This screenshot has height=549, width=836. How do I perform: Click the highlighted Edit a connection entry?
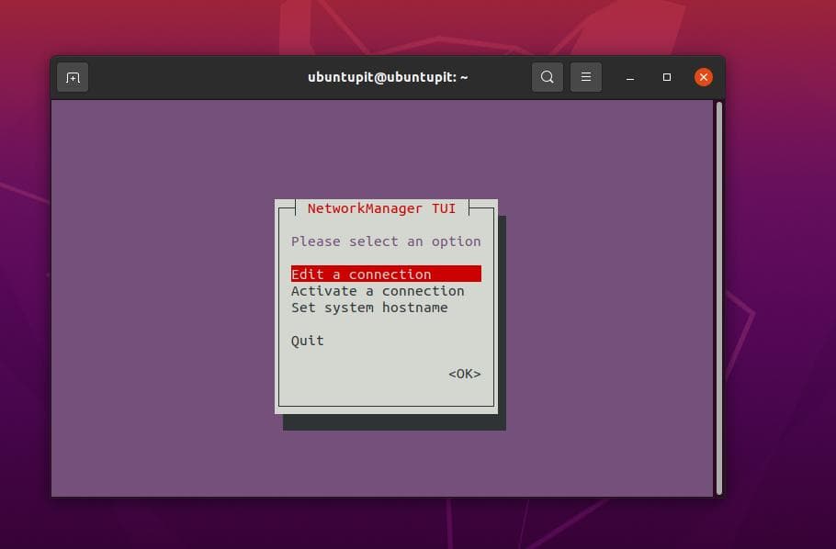click(360, 274)
